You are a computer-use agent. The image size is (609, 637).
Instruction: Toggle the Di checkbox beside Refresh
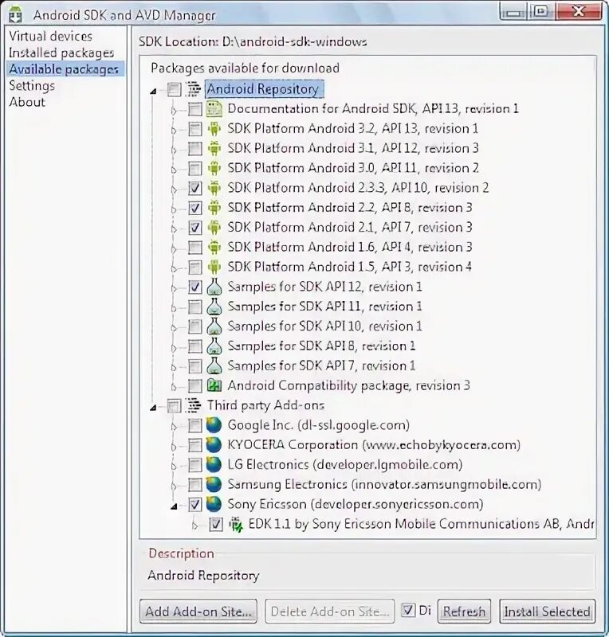[x=408, y=611]
